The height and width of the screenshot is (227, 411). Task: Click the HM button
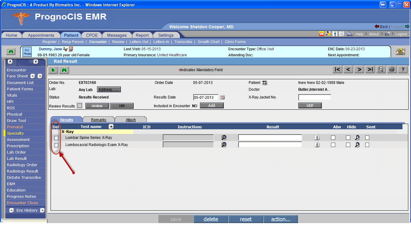(122, 106)
